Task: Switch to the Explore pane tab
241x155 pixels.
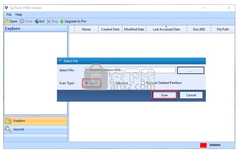Action: (x=36, y=121)
